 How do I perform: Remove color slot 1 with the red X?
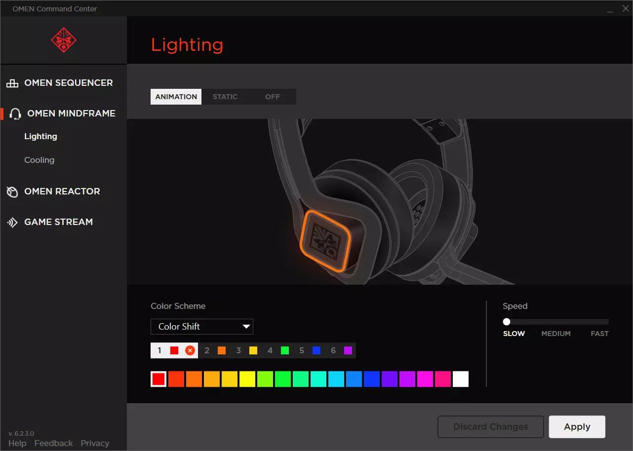tap(190, 350)
